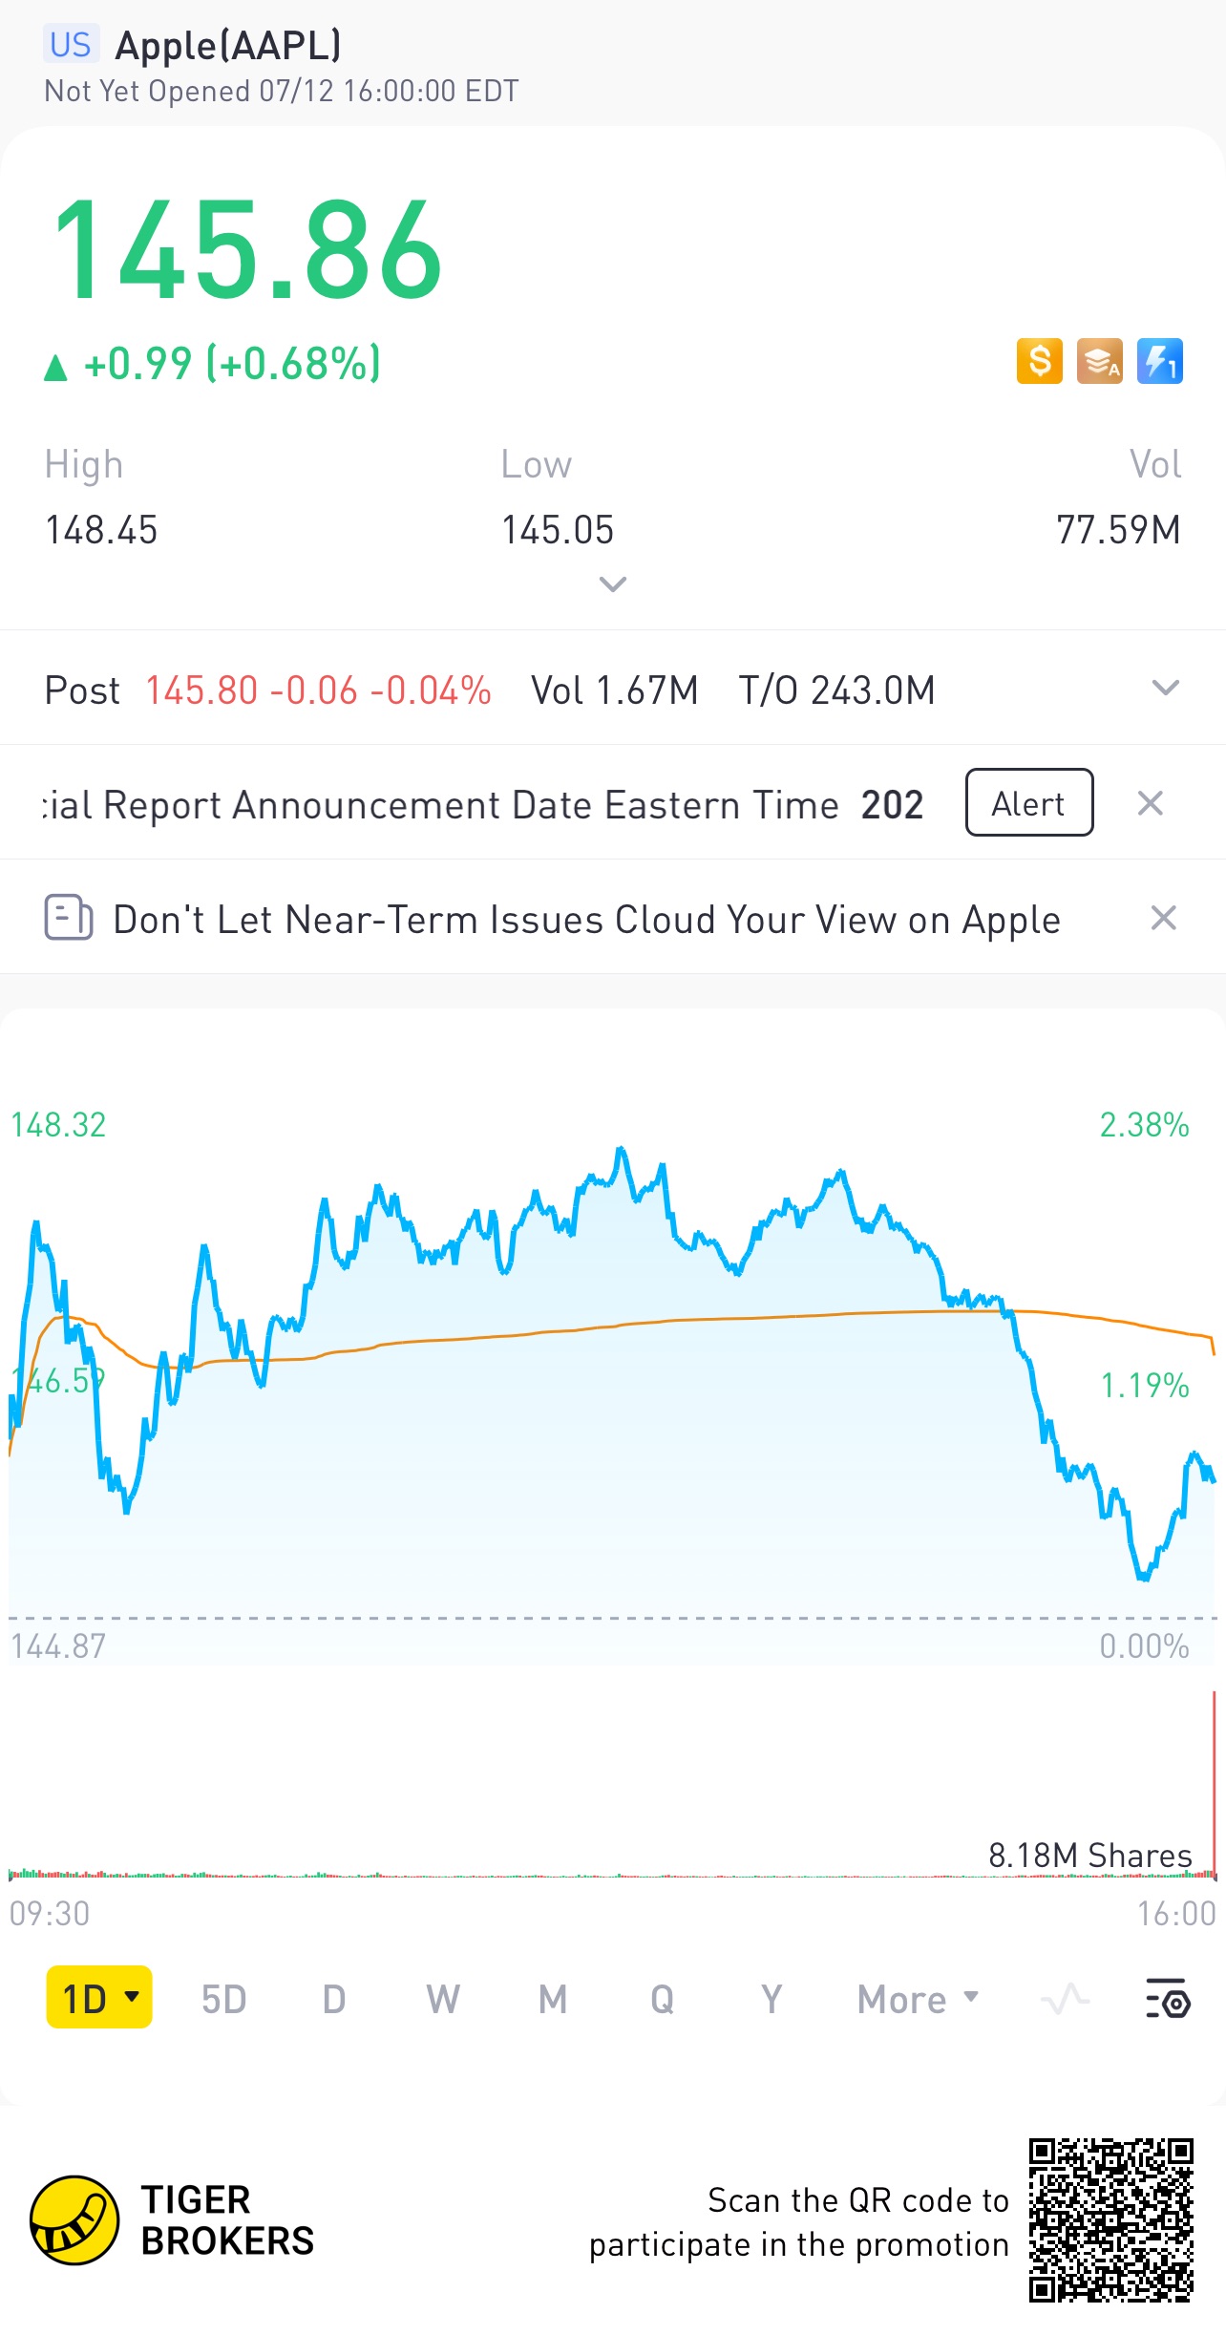Switch to the W weekly chart tab
This screenshot has width=1226, height=2335.
pyautogui.click(x=442, y=1999)
